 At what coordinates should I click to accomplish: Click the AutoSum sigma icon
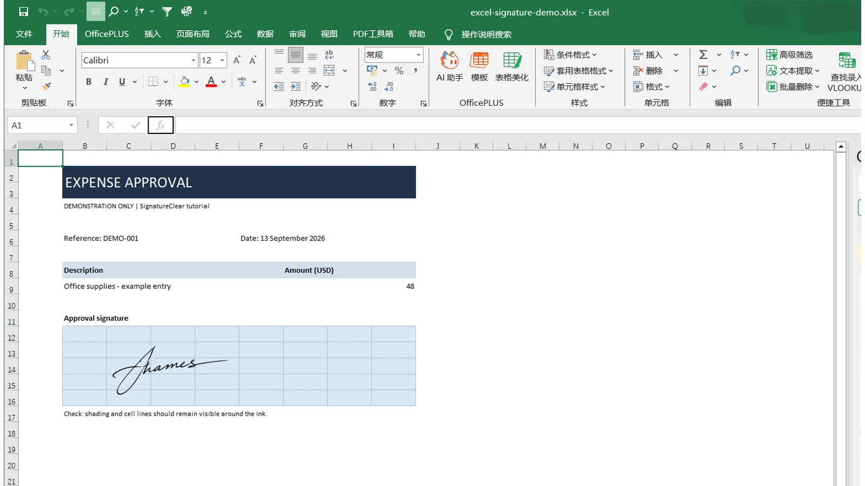[703, 55]
